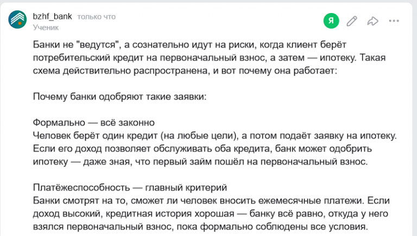
Task: Edit the answer using the pencil icon
Action: pyautogui.click(x=352, y=21)
